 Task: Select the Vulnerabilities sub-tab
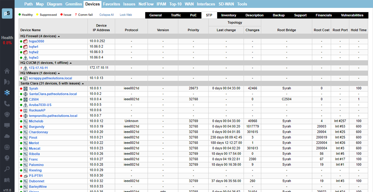tap(352, 15)
